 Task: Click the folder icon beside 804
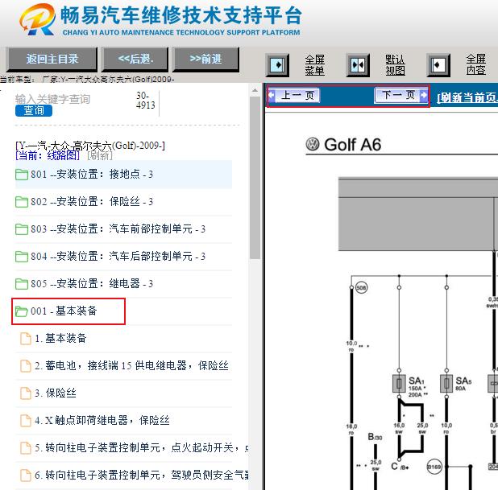coord(22,256)
